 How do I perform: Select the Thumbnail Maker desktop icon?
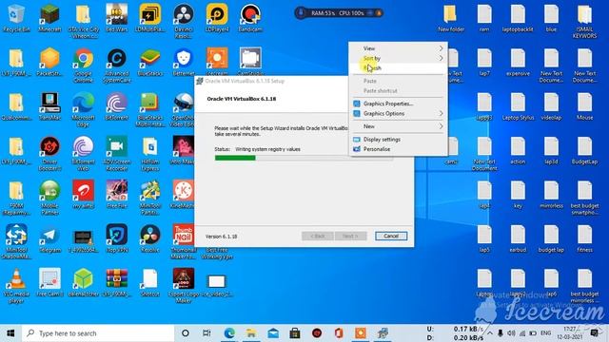184,242
